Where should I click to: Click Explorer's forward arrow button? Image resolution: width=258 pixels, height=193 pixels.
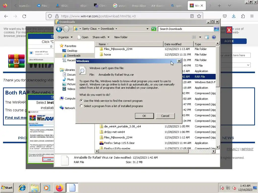[66, 29]
